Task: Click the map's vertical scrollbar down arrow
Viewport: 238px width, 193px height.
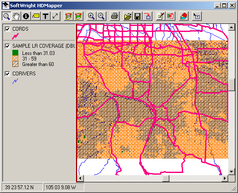Action: (231, 172)
